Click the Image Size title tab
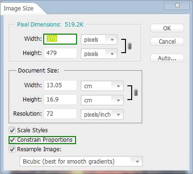Screen dimensions: 193x174 click(x=19, y=9)
